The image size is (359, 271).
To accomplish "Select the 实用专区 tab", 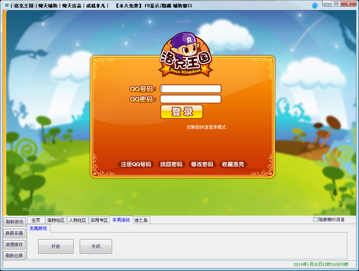I will 99,220.
